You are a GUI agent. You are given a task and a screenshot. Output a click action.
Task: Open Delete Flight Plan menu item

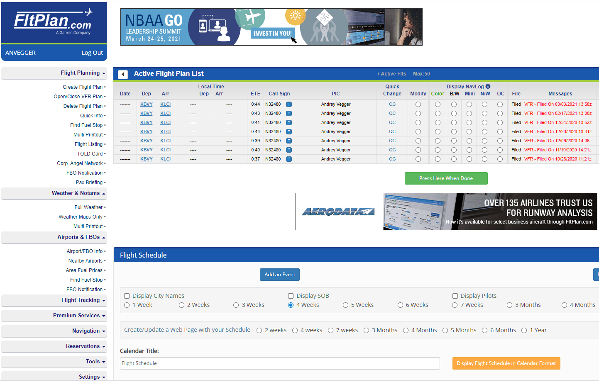coord(83,106)
